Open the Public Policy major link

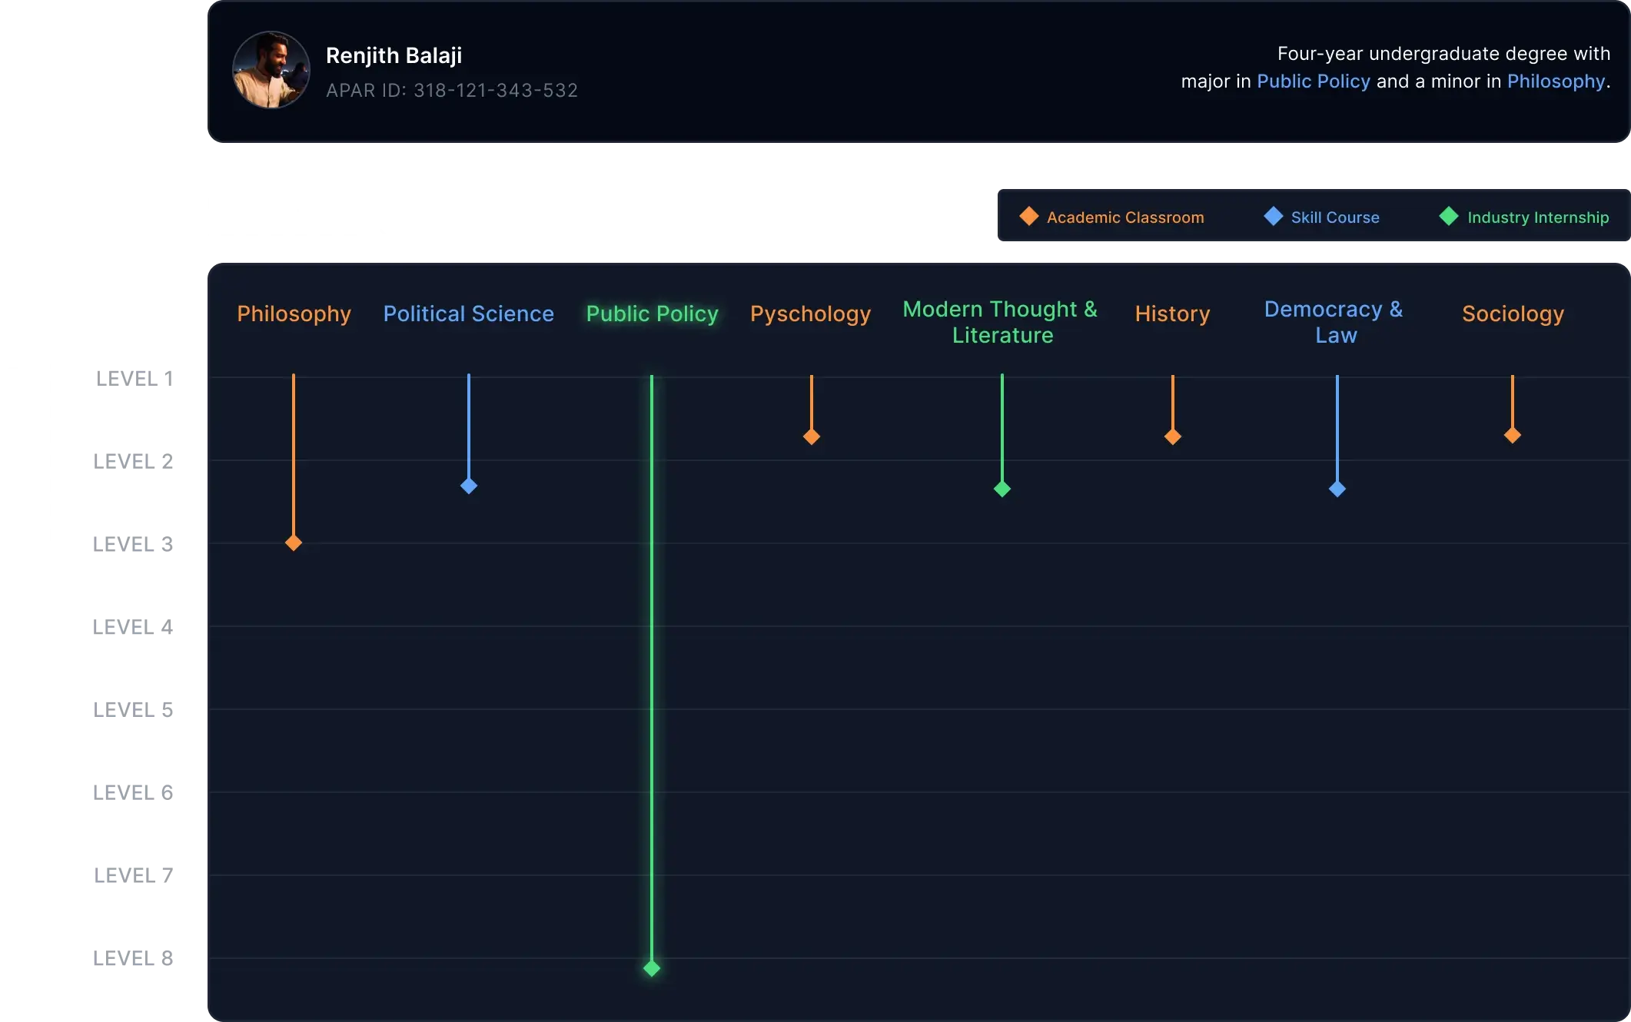click(1313, 81)
